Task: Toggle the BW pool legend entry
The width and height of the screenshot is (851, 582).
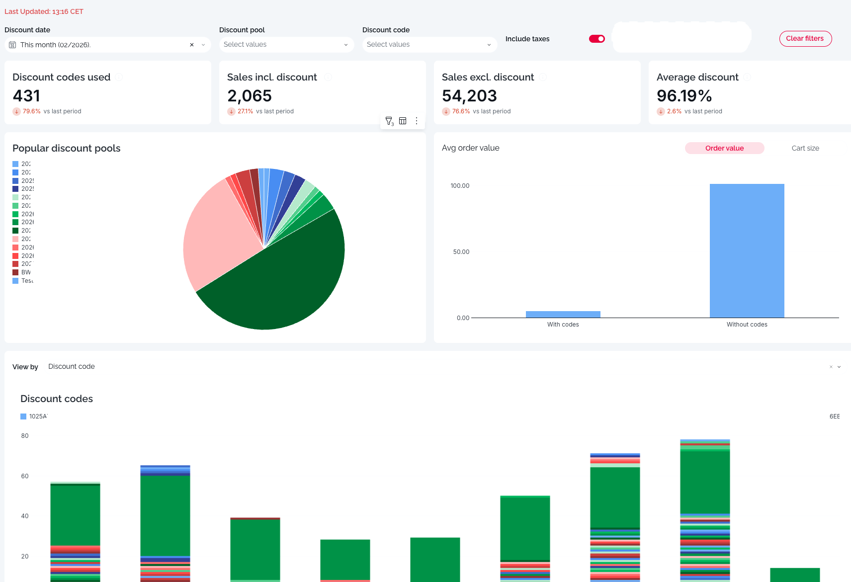Action: coord(22,272)
